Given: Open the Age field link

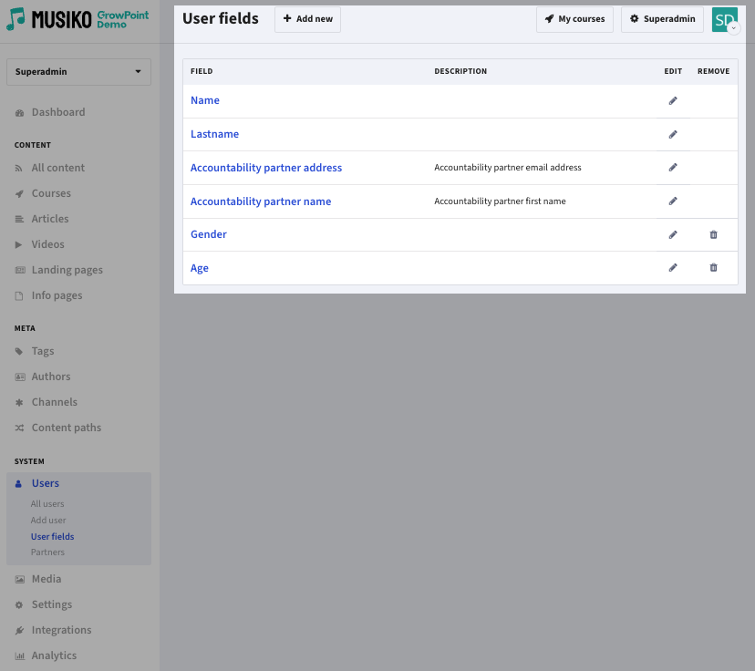Looking at the screenshot, I should (x=200, y=268).
